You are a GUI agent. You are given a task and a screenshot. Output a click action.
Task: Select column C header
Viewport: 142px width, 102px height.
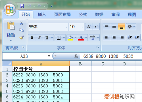[x=103, y=63]
